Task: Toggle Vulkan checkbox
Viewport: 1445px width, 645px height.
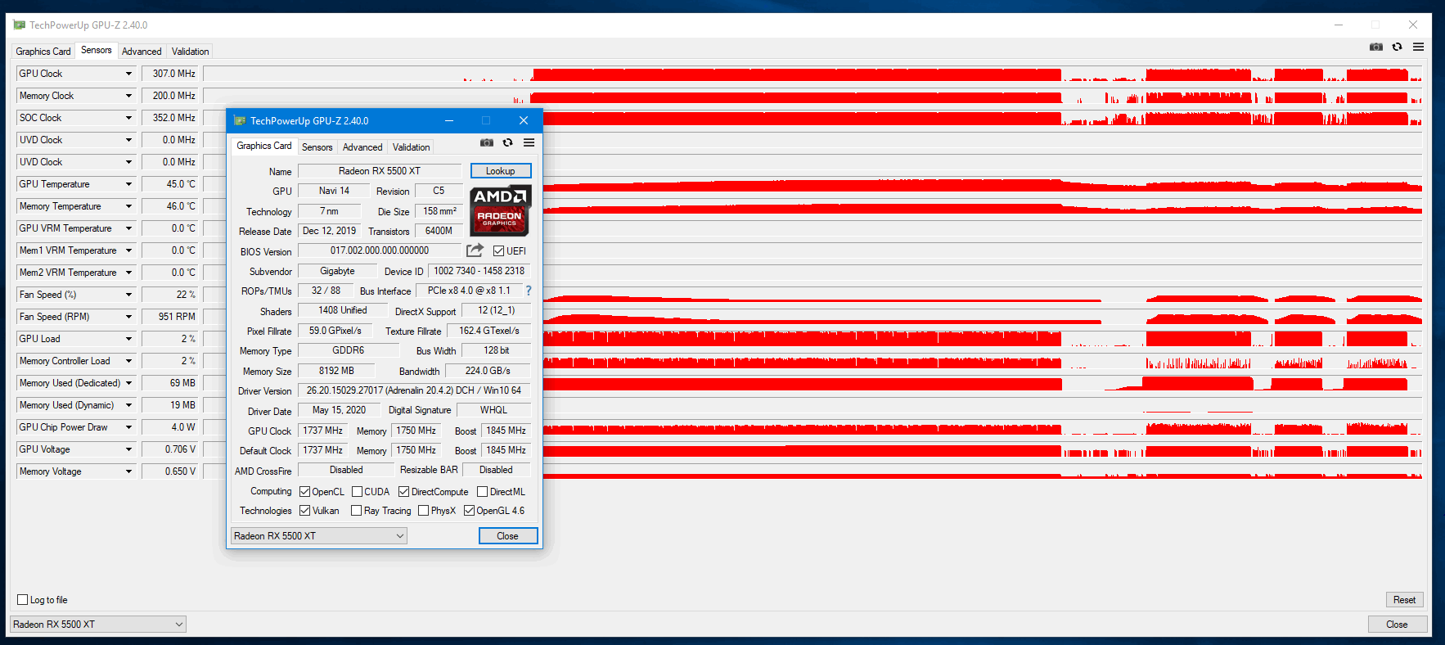Action: click(305, 511)
